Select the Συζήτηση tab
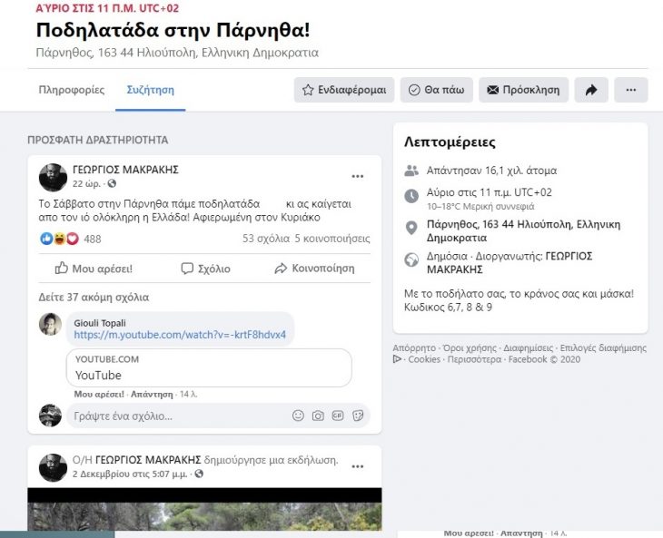663x538 pixels. (x=151, y=90)
